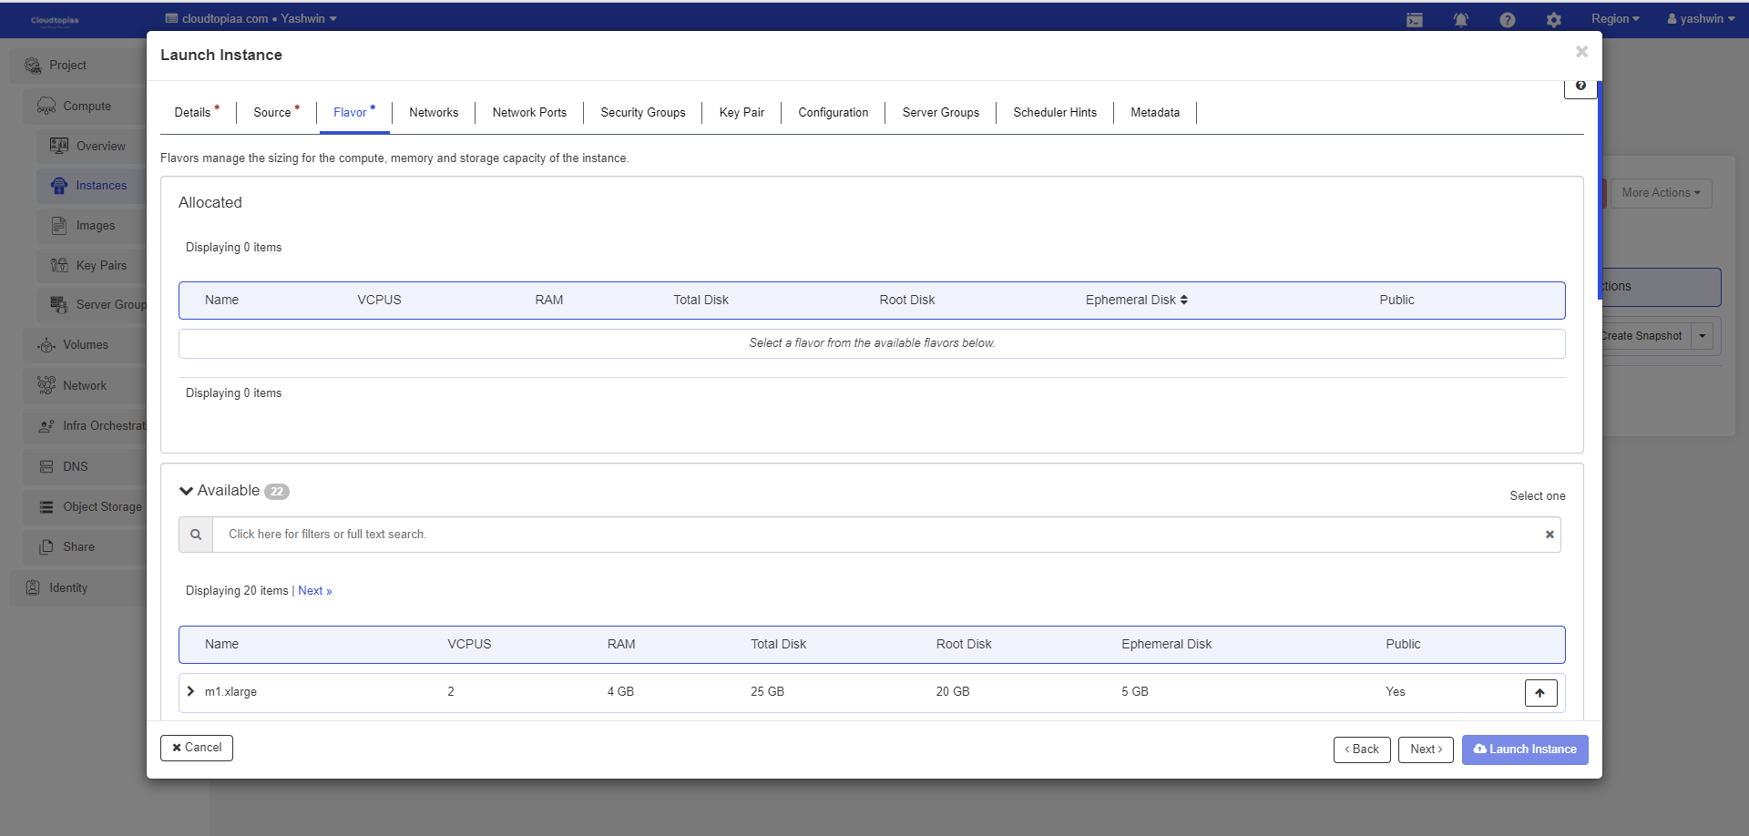This screenshot has width=1749, height=836.
Task: Switch to the Security Groups tab
Action: point(642,113)
